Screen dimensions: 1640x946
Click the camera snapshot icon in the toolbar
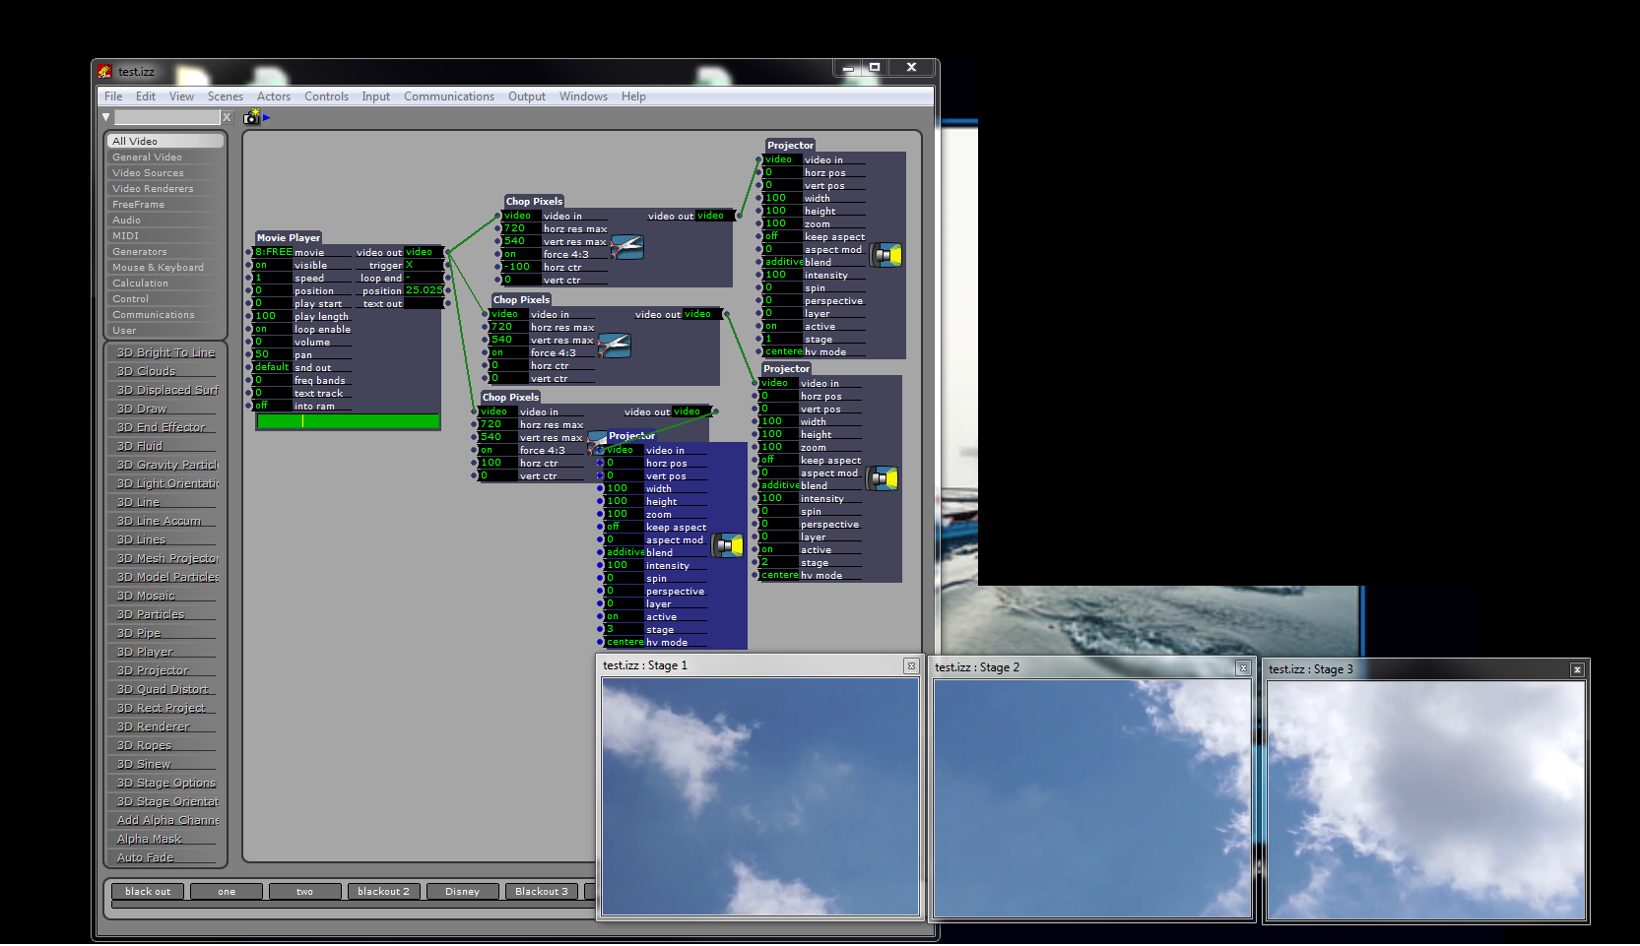pyautogui.click(x=252, y=116)
